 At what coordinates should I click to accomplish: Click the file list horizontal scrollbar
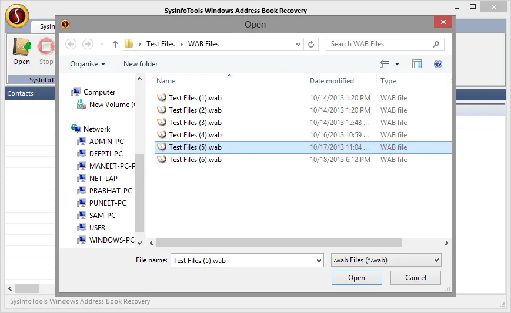tap(279, 243)
